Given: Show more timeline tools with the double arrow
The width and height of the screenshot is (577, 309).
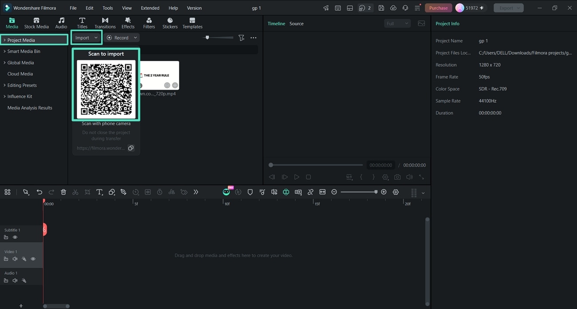Looking at the screenshot, I should [196, 192].
